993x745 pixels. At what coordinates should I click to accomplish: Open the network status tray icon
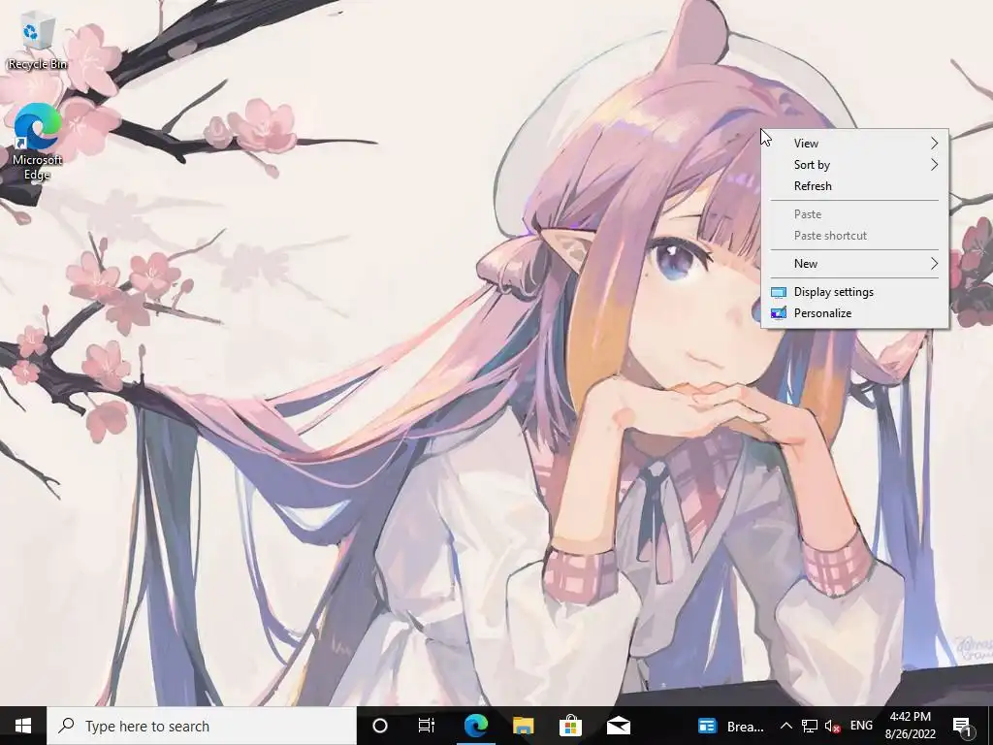coord(810,726)
